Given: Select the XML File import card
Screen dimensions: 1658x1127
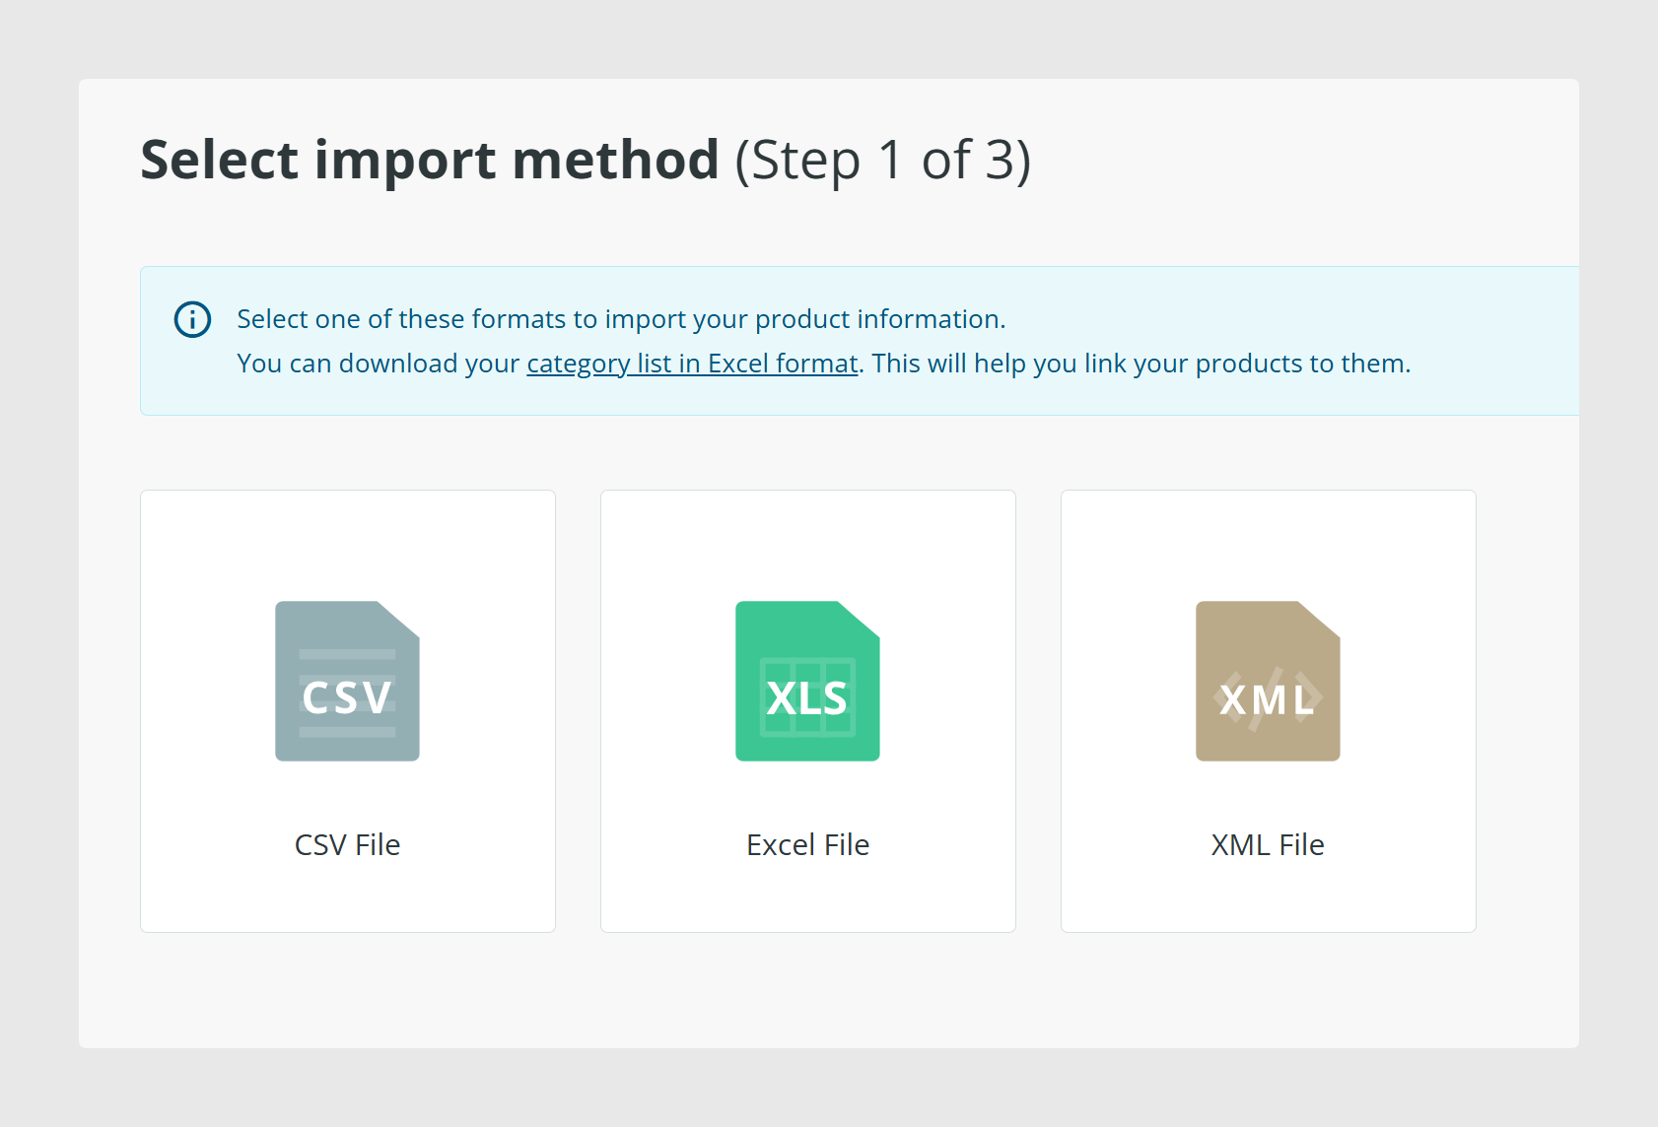Looking at the screenshot, I should point(1269,711).
